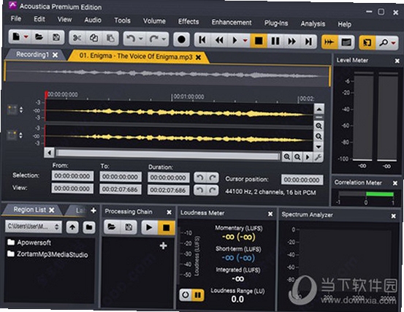
Task: Click the Rewind button
Action: (219, 40)
